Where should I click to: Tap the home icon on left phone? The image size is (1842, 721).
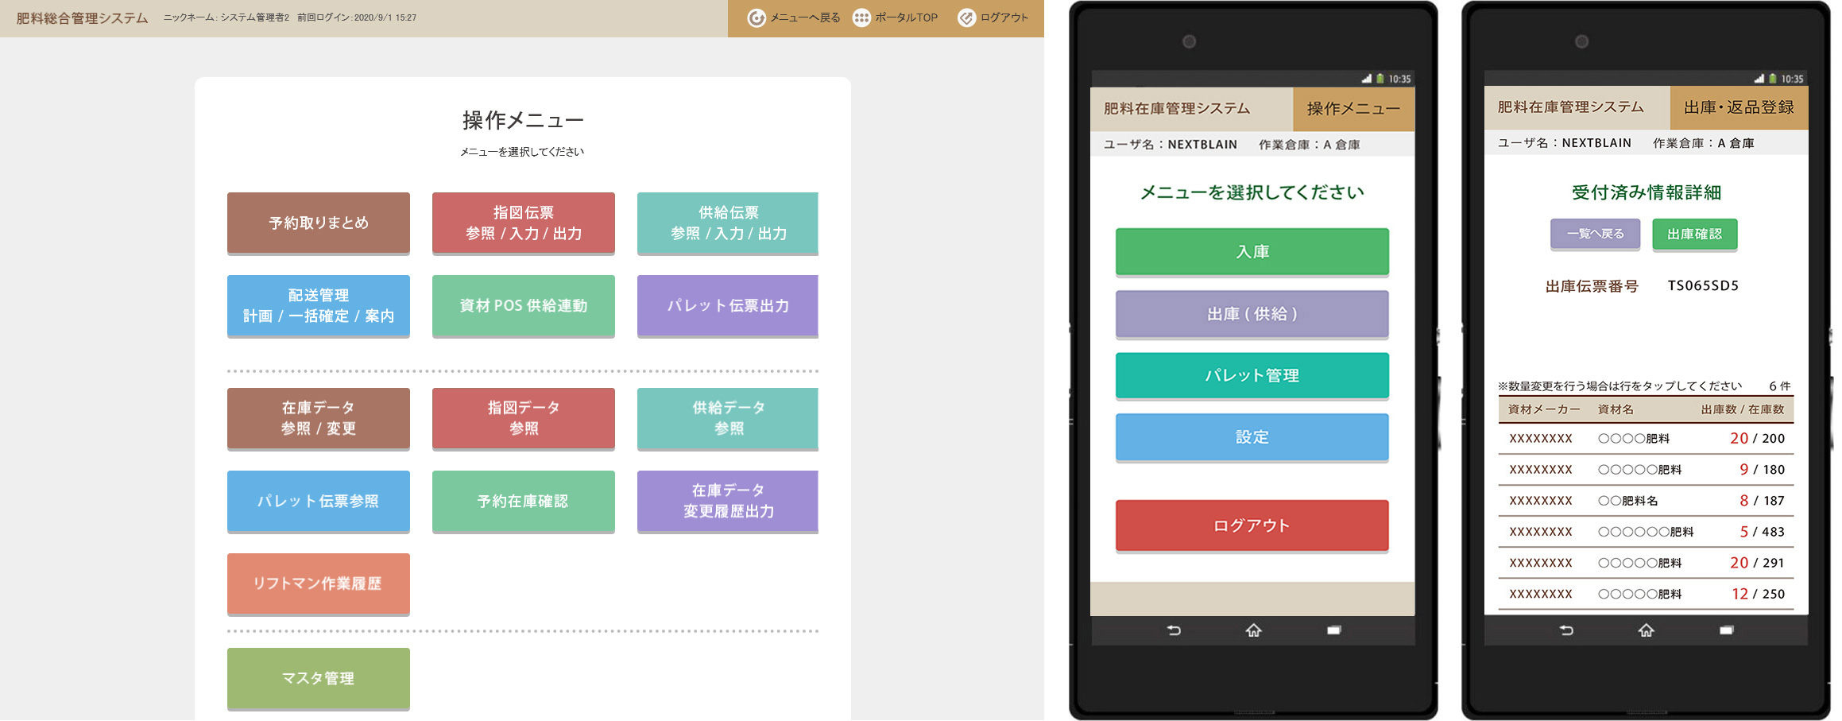pos(1253,630)
